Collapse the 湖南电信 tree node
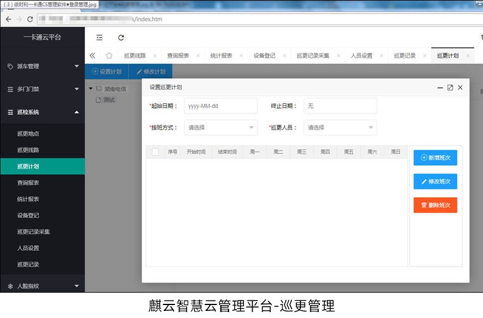This screenshot has width=483, height=318. pyautogui.click(x=91, y=89)
